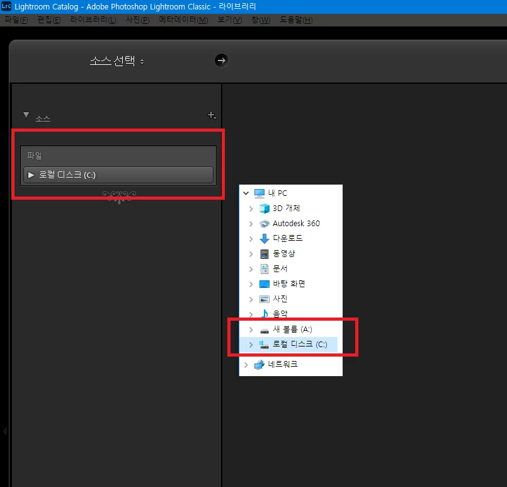
Task: Select 새 볼륨 (A:) in the tree
Action: click(292, 329)
